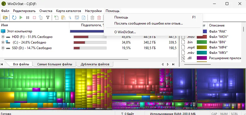Expand the SSD (D:) drive node

3,48
